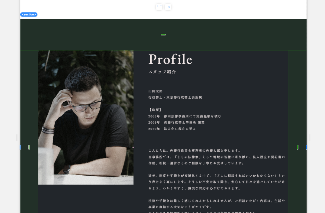Click the 【略歴】 career heading

coord(155,110)
